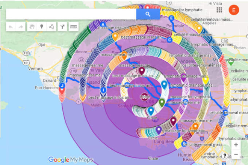Click the Circle center marker over Los Angeles
The height and width of the screenshot is (165, 248).
[x=145, y=96]
